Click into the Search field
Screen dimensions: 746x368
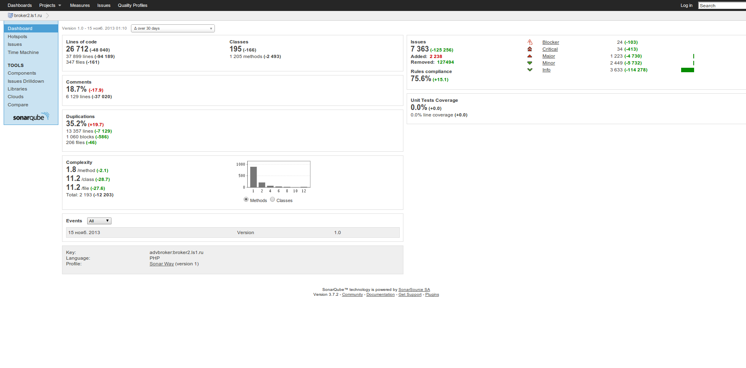[722, 6]
